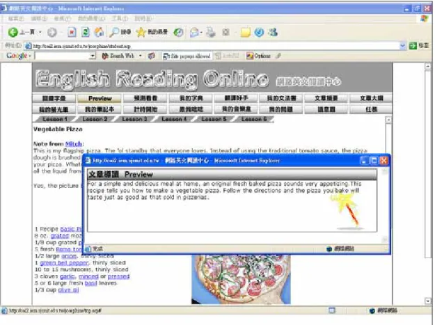Click the vegetable pizza photo

click(x=241, y=280)
